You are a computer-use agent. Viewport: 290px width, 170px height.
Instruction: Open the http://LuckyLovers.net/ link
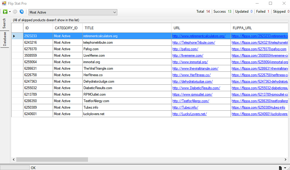(190, 114)
